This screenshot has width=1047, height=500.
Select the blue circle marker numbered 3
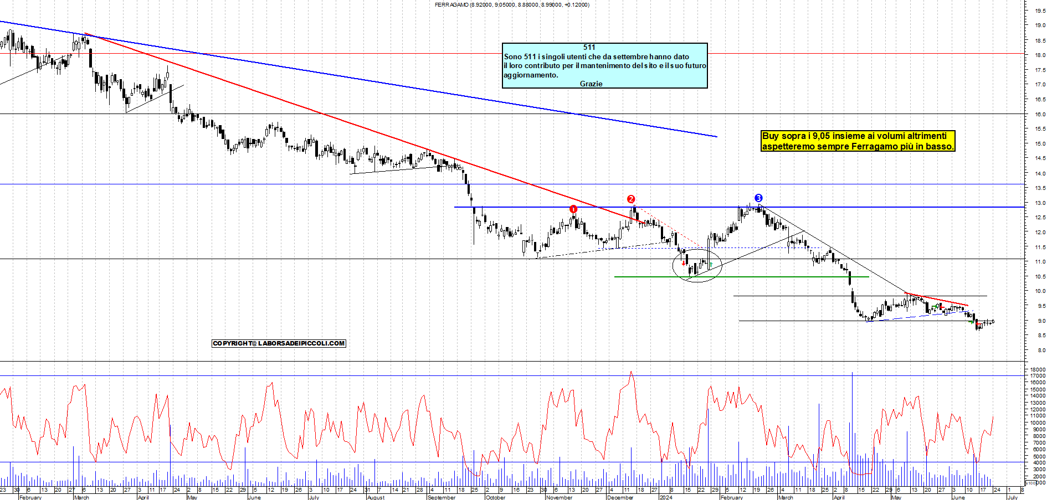(x=758, y=198)
